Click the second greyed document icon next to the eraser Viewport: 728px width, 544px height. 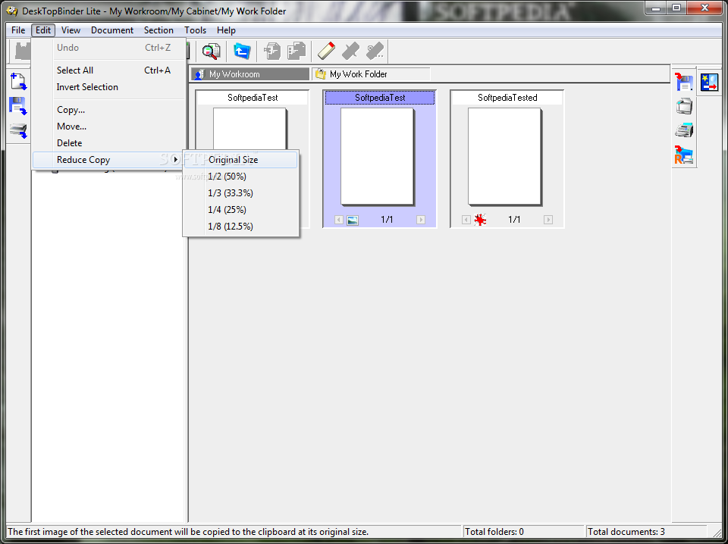297,51
